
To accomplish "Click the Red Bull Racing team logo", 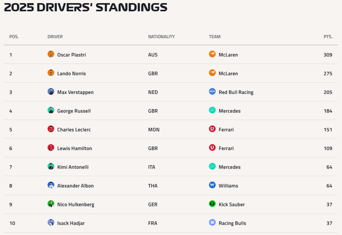I will pos(212,91).
